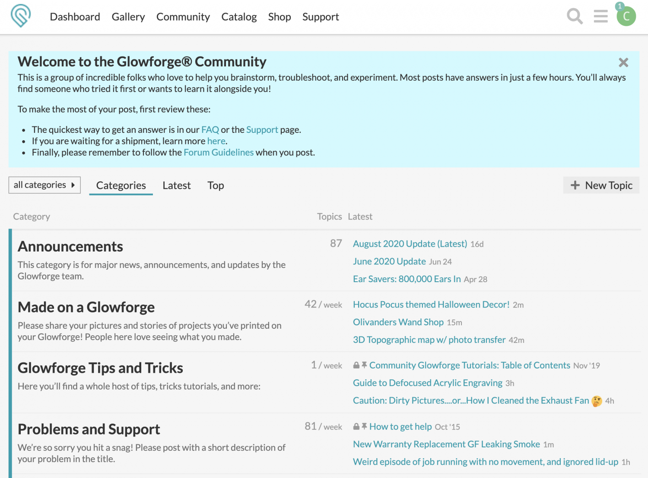Click the 42 / week topics count
Image resolution: width=648 pixels, height=478 pixels.
(323, 304)
